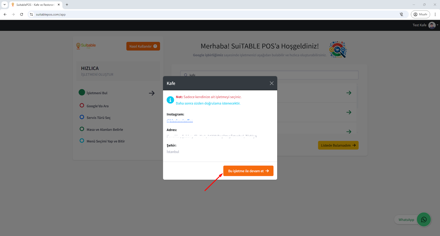This screenshot has width=440, height=236.
Task: Select the SuitablePOS browser tab
Action: click(x=36, y=5)
